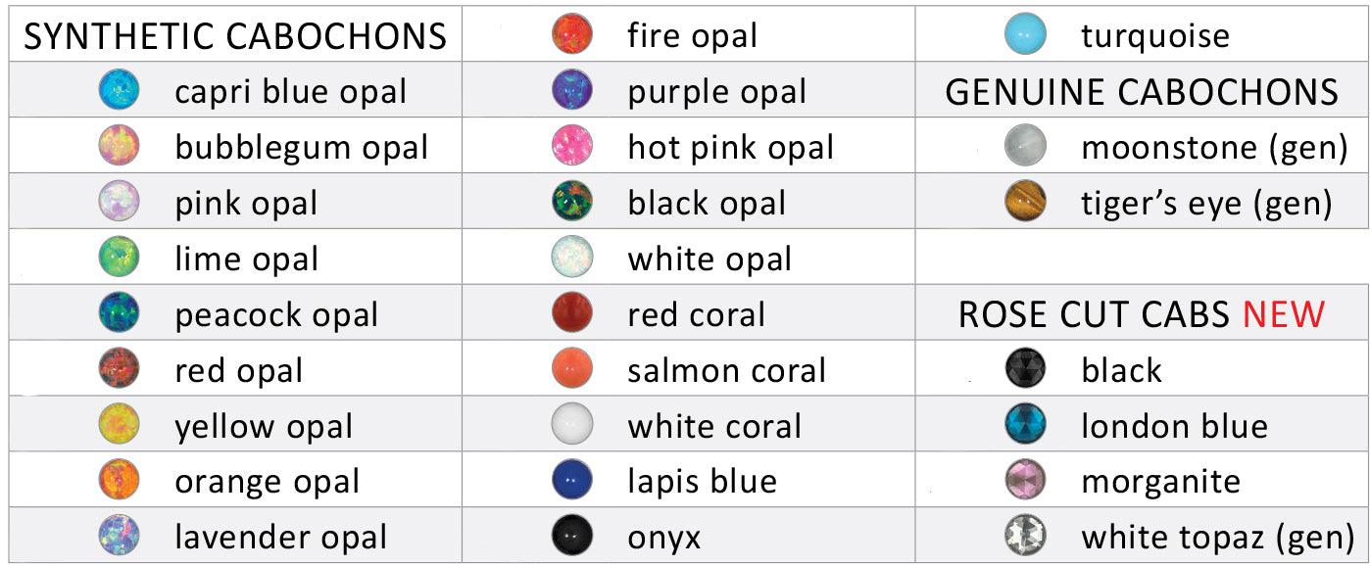
Task: Select the fire opal swatch
Action: [572, 35]
